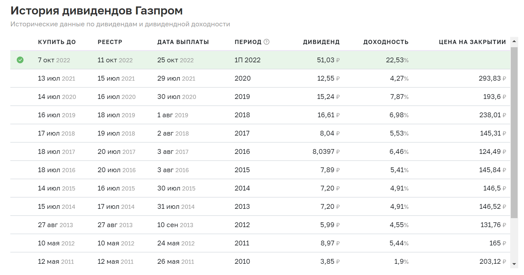Screen dimensions: 524x275
Task: Click the payment date 25 окт 2022
Action: (x=175, y=60)
